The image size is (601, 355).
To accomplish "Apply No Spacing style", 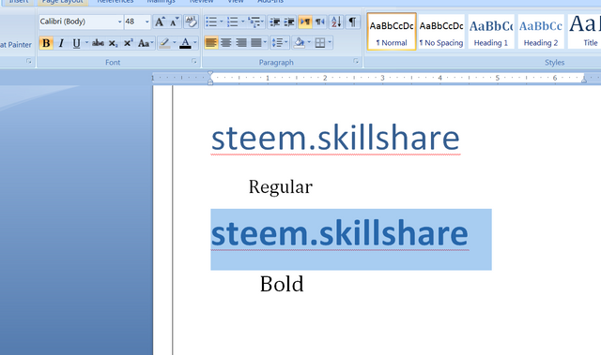I will point(441,32).
